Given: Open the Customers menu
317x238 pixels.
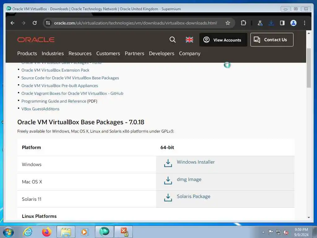Looking at the screenshot, I should (108, 53).
